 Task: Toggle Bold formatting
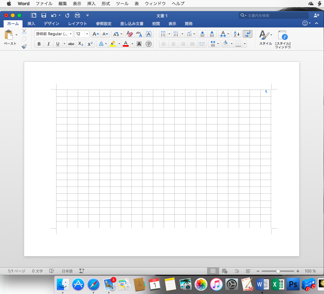coord(39,44)
